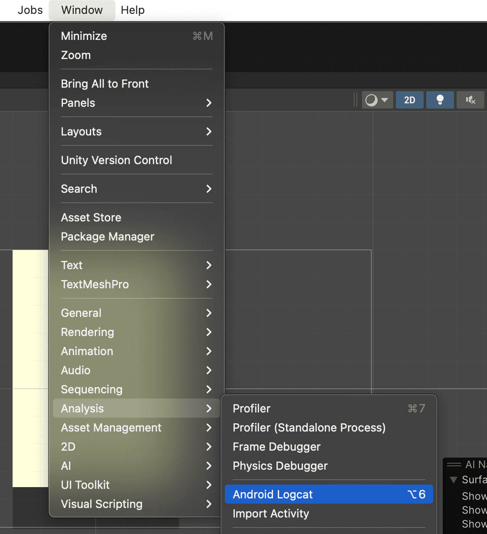Expand the Visual Scripting submenu
The image size is (487, 534).
[x=137, y=504]
